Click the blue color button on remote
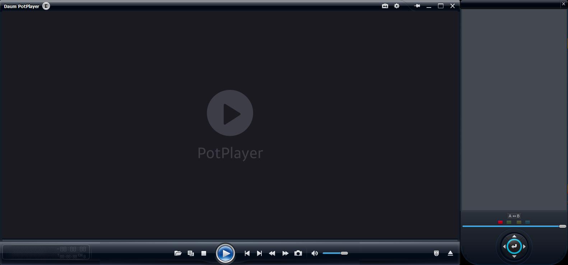The width and height of the screenshot is (568, 265). coord(527,222)
